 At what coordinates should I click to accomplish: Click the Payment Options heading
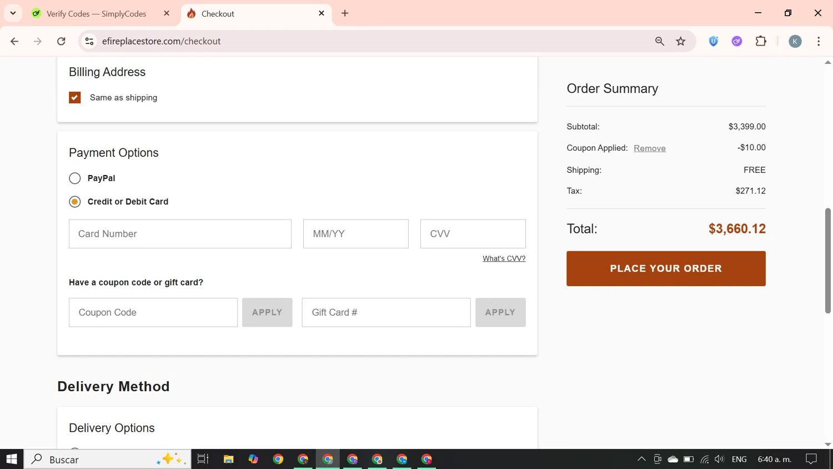click(113, 153)
